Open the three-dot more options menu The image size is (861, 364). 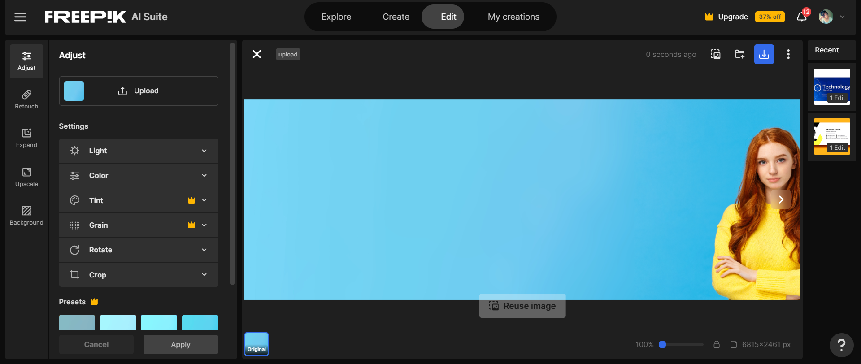788,54
